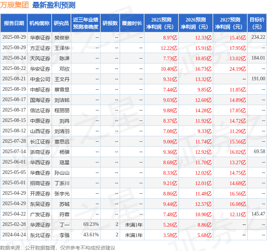
Task: Click analyst name 孙山山
Action: pos(62,173)
